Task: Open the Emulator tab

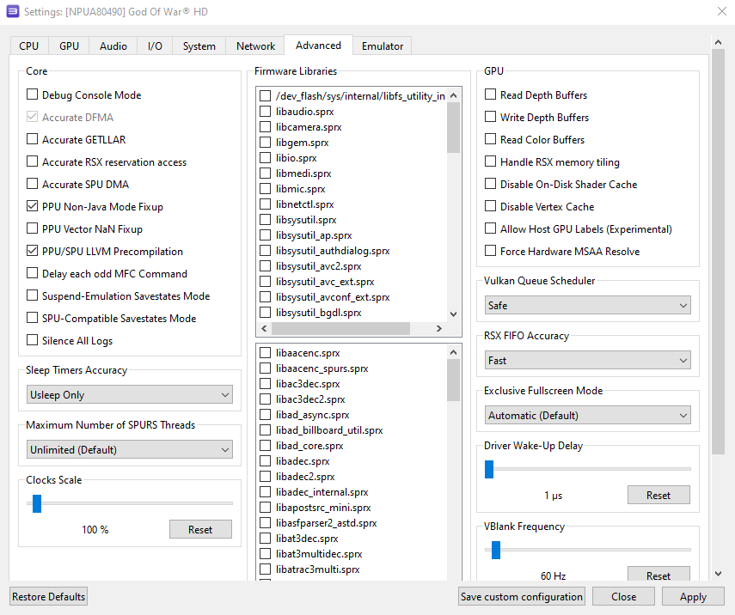Action: 383,46
